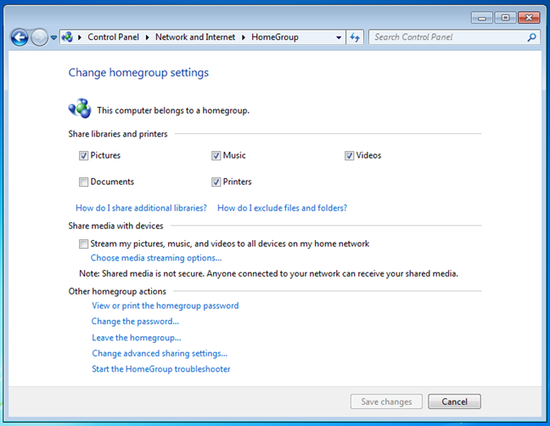The width and height of the screenshot is (550, 426).
Task: Open Choose media streaming options link
Action: (x=156, y=258)
